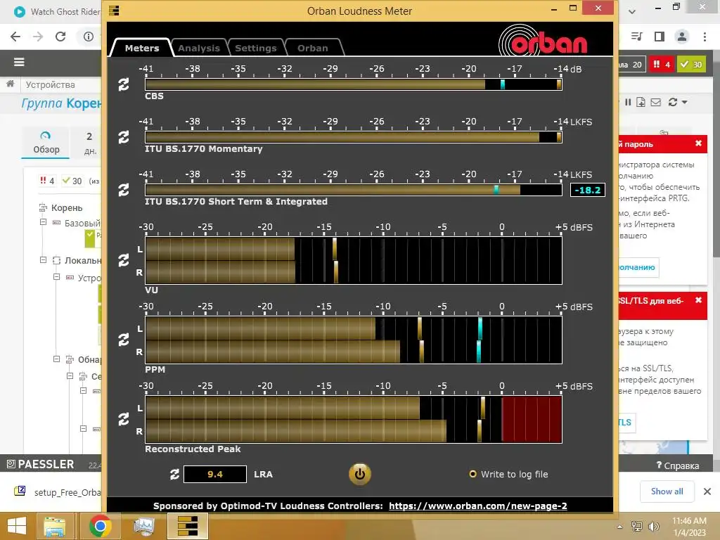Screen dimensions: 720x540
Task: Collapse the Базовый tree node
Action: [43, 222]
